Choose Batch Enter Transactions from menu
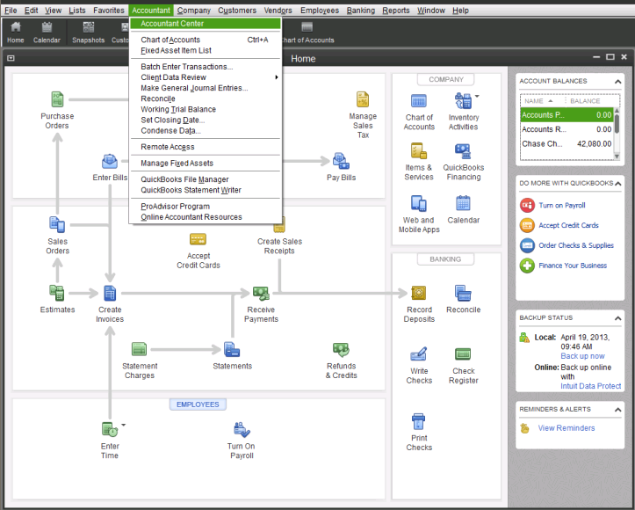 [206, 67]
